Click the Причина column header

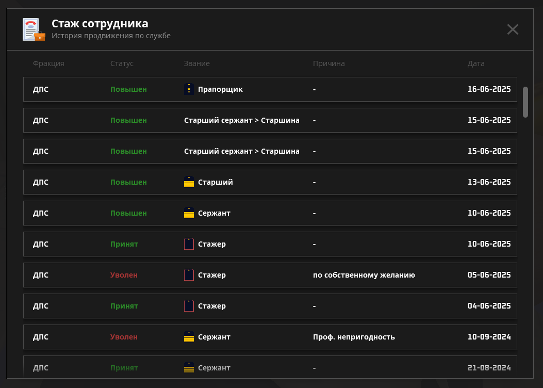[328, 63]
